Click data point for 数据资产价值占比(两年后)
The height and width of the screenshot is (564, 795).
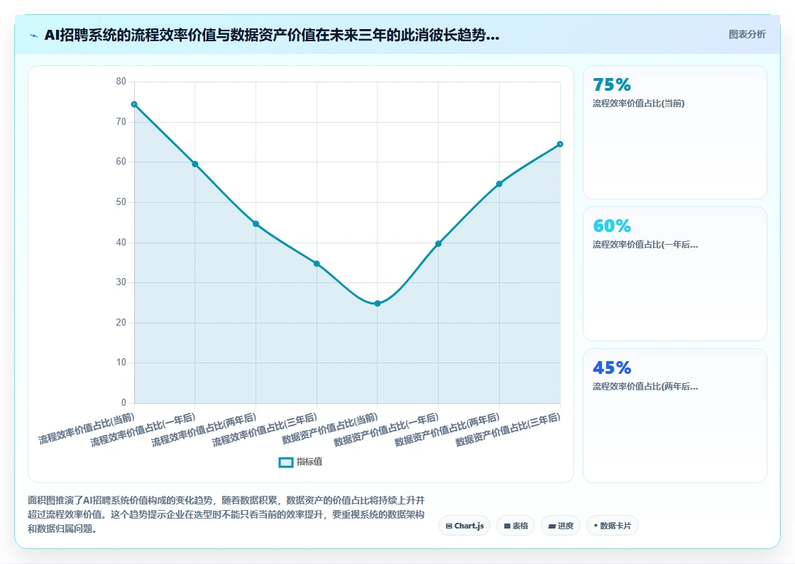click(x=499, y=184)
